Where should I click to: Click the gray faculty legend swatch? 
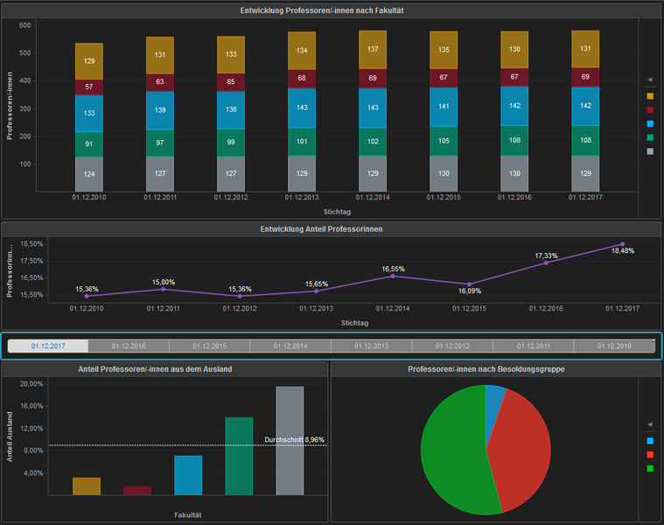point(649,151)
